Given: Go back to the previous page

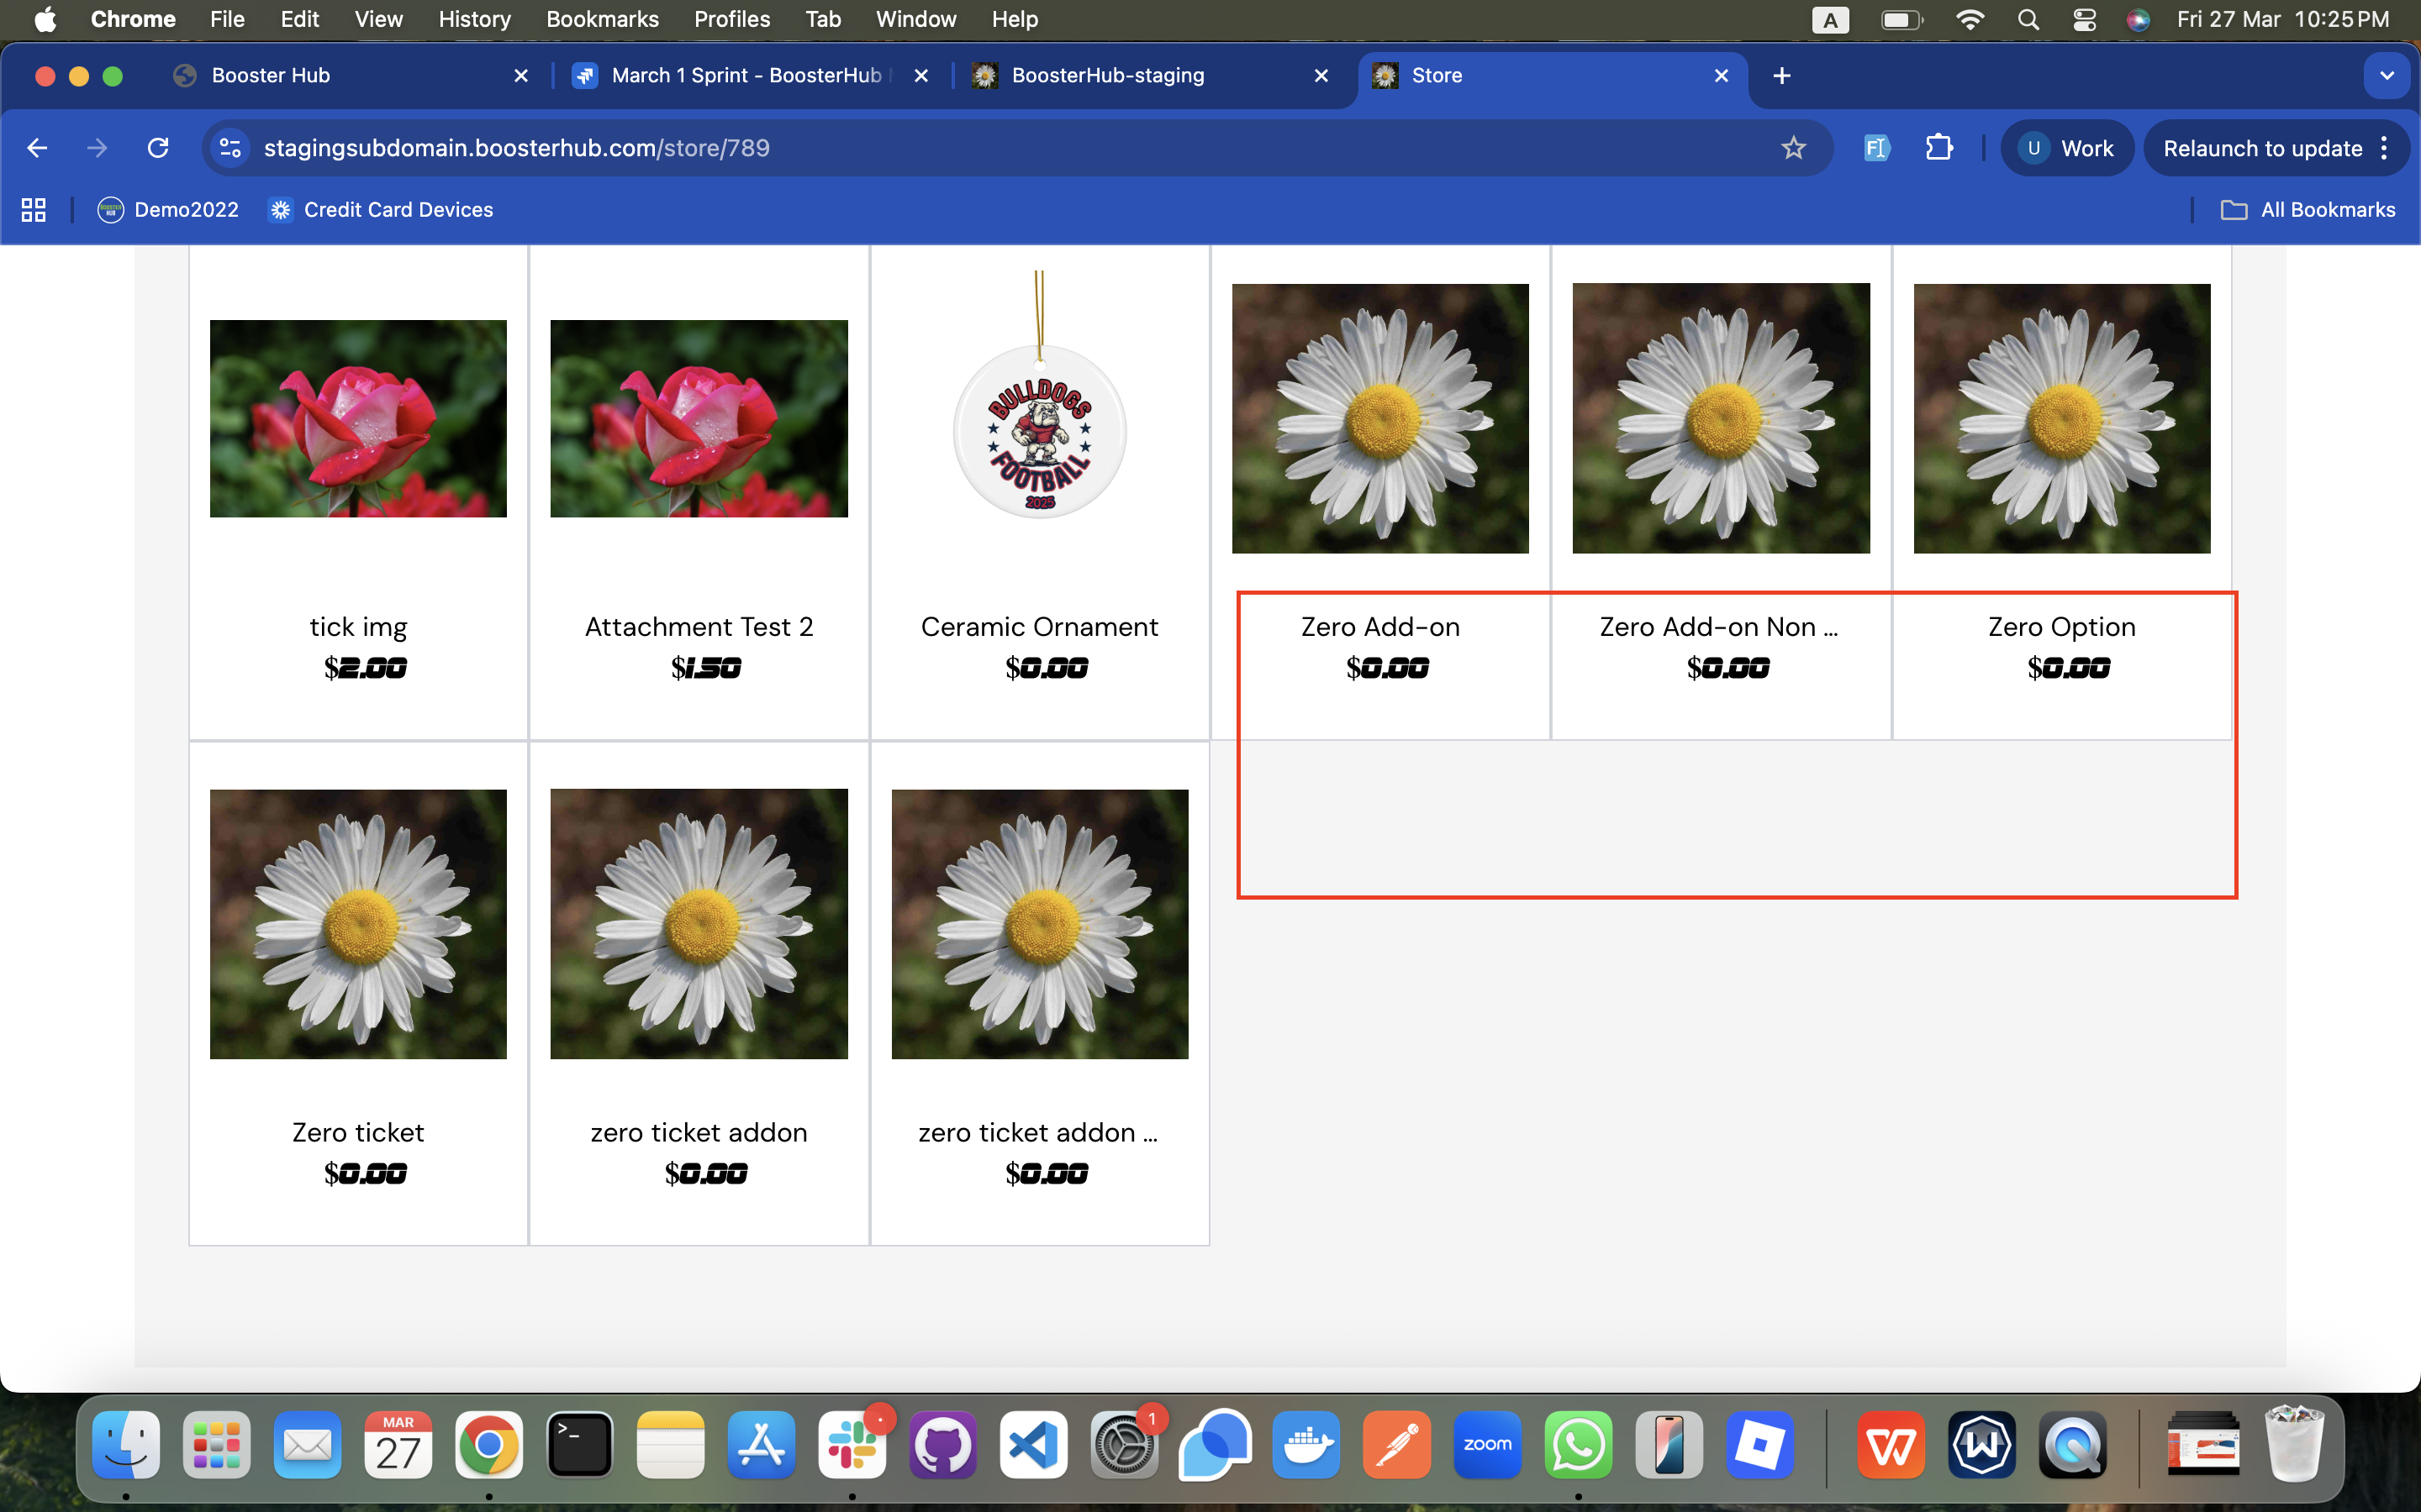Looking at the screenshot, I should (37, 148).
